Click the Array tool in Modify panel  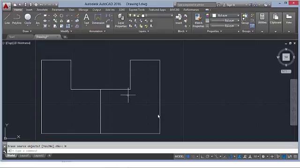click(x=68, y=26)
